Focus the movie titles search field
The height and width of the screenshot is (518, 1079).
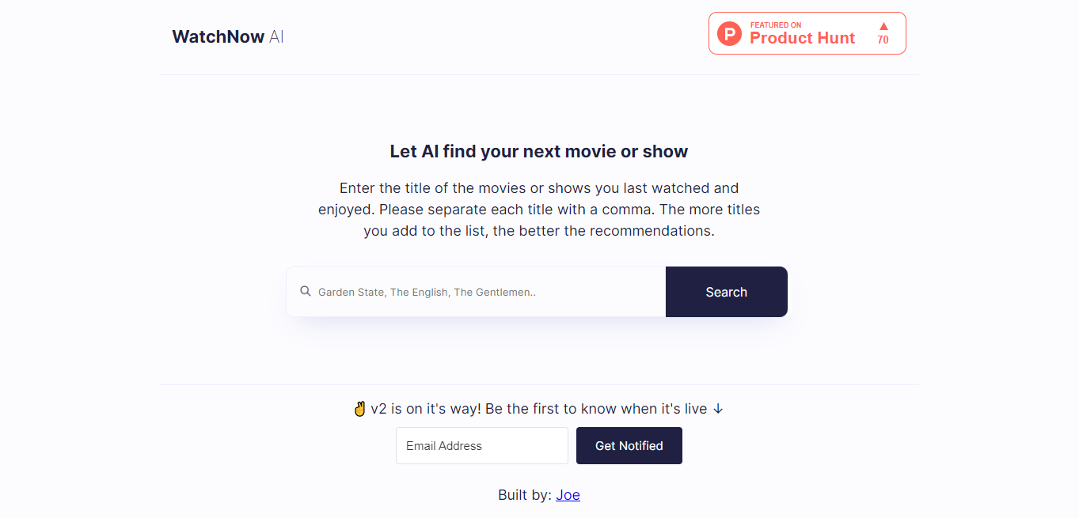(476, 292)
